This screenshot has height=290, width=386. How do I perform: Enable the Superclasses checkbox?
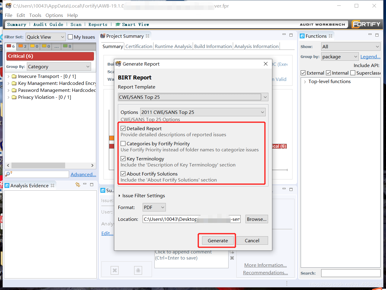tap(353, 73)
